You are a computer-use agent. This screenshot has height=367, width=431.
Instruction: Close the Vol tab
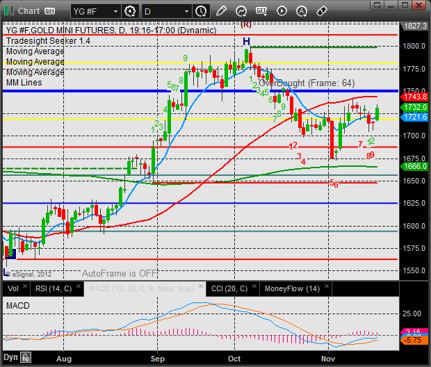coord(25,286)
